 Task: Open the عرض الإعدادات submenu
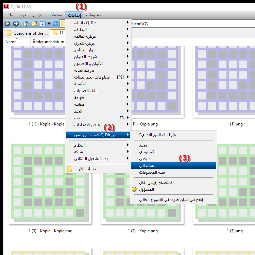[98, 125]
